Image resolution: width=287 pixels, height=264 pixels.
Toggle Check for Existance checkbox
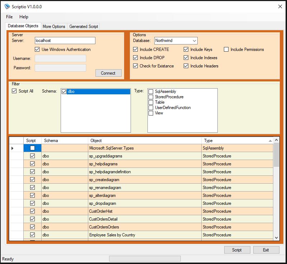pos(136,66)
